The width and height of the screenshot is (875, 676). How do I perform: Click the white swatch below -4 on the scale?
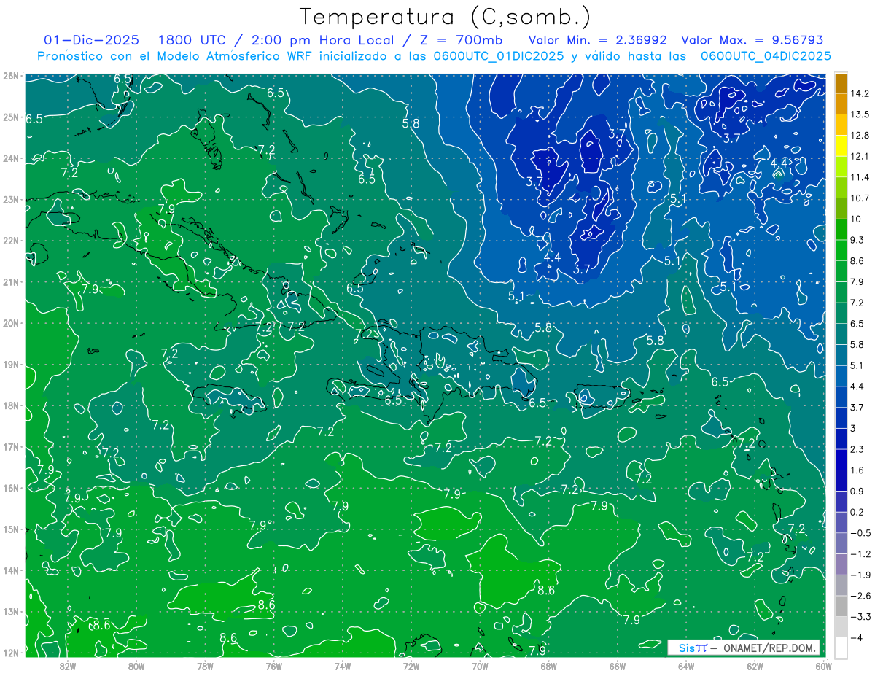click(x=840, y=648)
